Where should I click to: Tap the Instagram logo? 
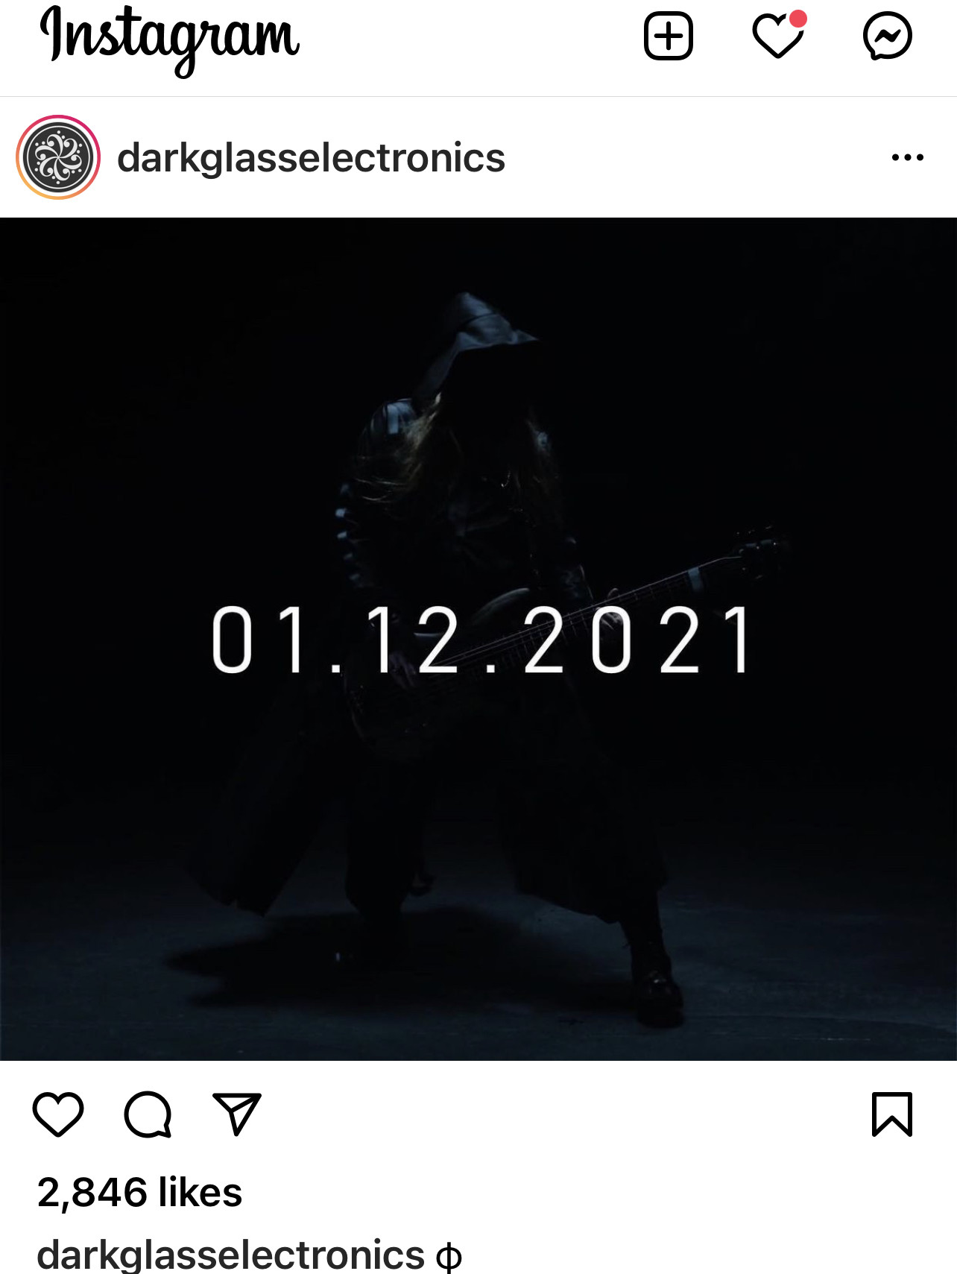point(170,39)
